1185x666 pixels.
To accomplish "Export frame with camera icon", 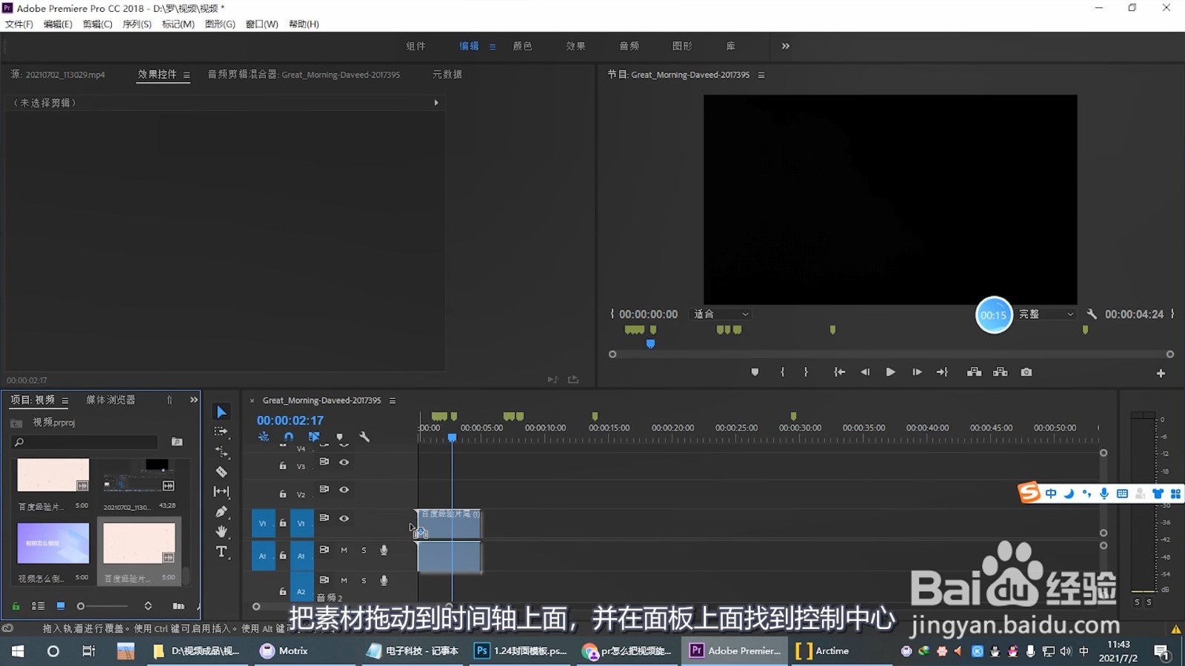I will (1027, 372).
